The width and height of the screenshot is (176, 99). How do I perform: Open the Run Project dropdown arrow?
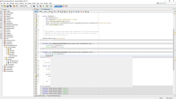[x=45, y=6]
